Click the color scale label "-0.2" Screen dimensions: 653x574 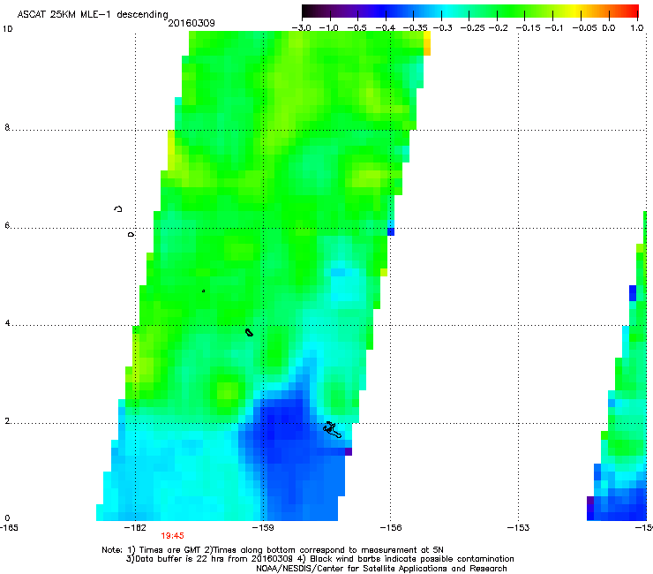(x=498, y=28)
